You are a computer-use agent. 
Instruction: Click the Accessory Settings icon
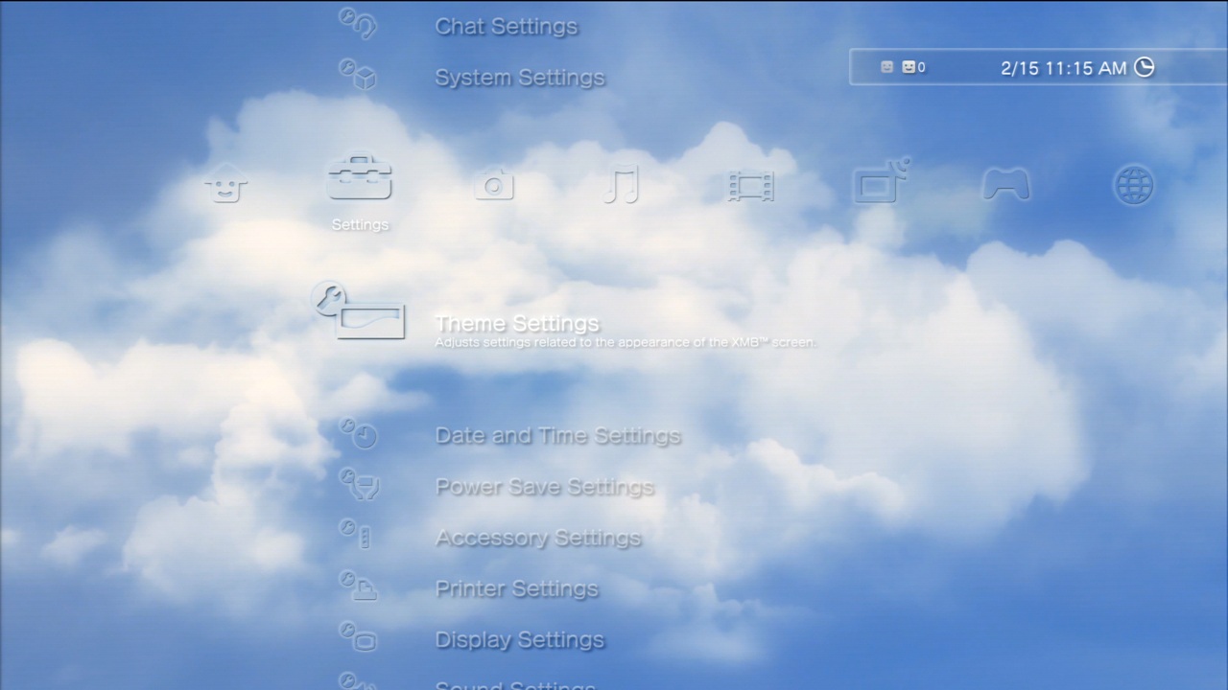(x=356, y=534)
